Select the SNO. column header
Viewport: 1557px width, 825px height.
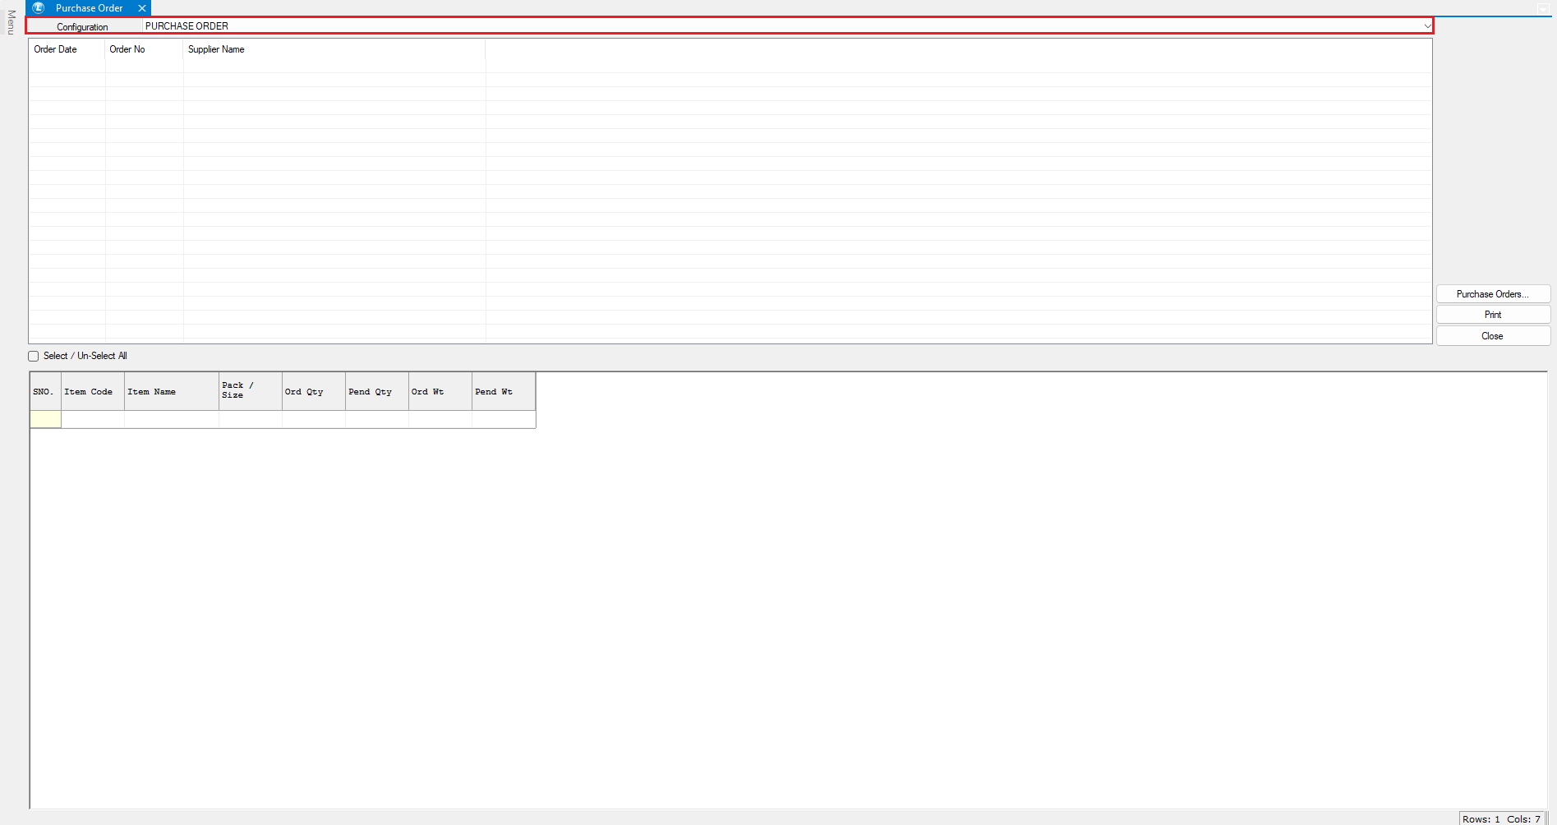pyautogui.click(x=44, y=392)
